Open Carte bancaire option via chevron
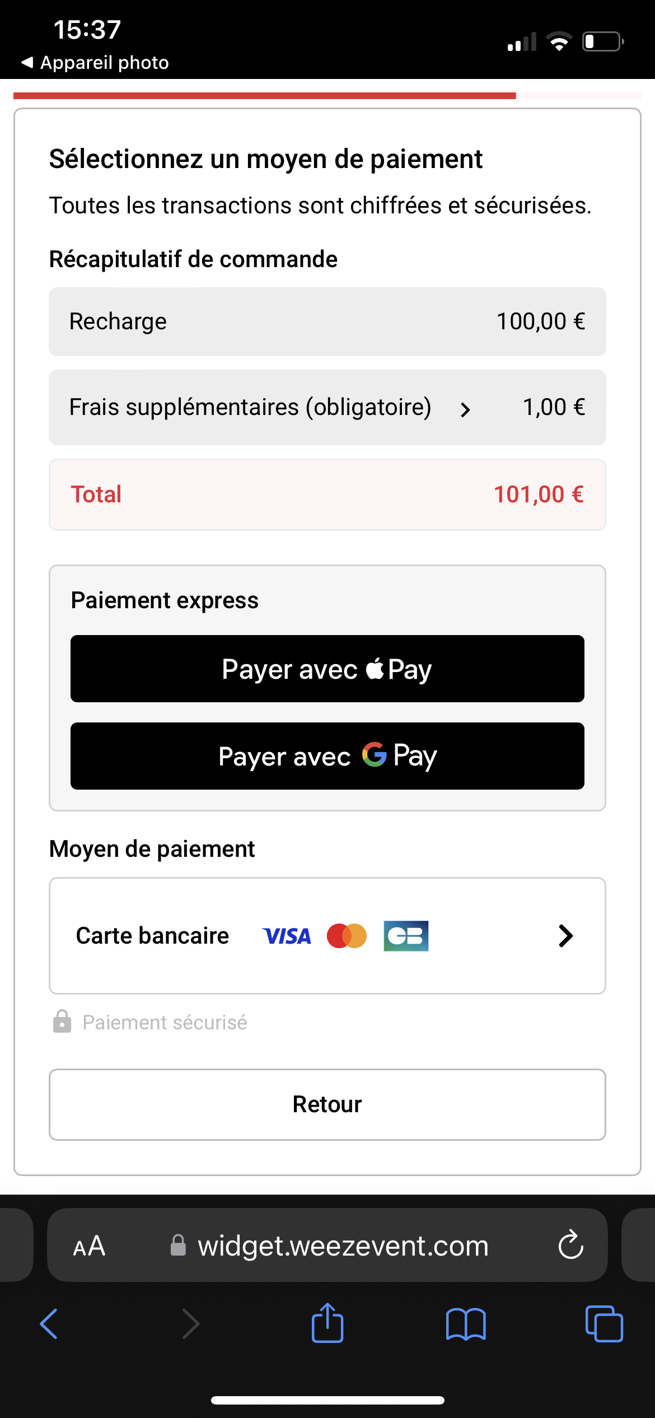 coord(565,936)
